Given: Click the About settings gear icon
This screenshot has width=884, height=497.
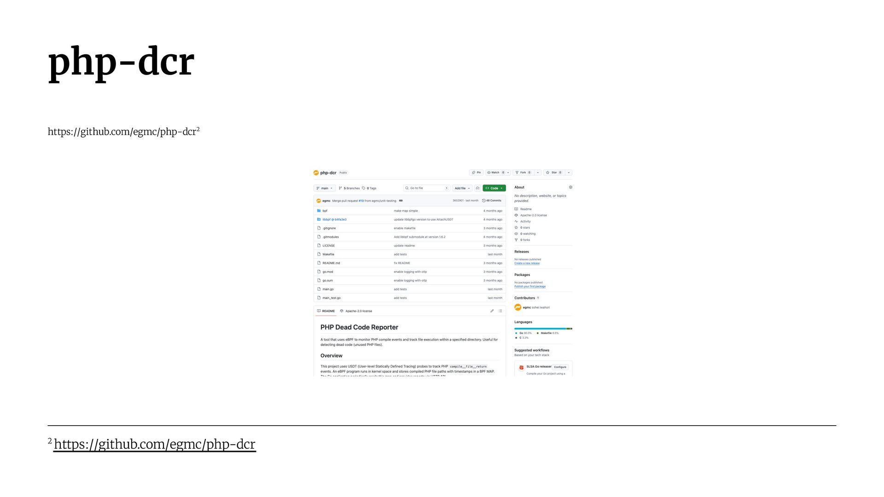Looking at the screenshot, I should tap(570, 187).
